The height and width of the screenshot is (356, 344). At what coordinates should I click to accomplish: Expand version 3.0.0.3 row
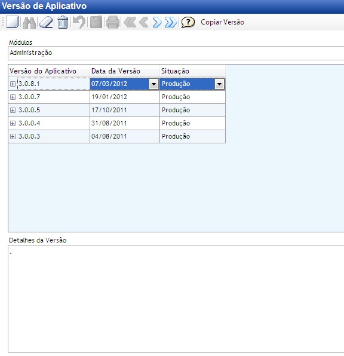[x=13, y=136]
